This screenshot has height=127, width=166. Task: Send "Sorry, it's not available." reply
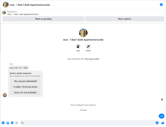coord(26,93)
